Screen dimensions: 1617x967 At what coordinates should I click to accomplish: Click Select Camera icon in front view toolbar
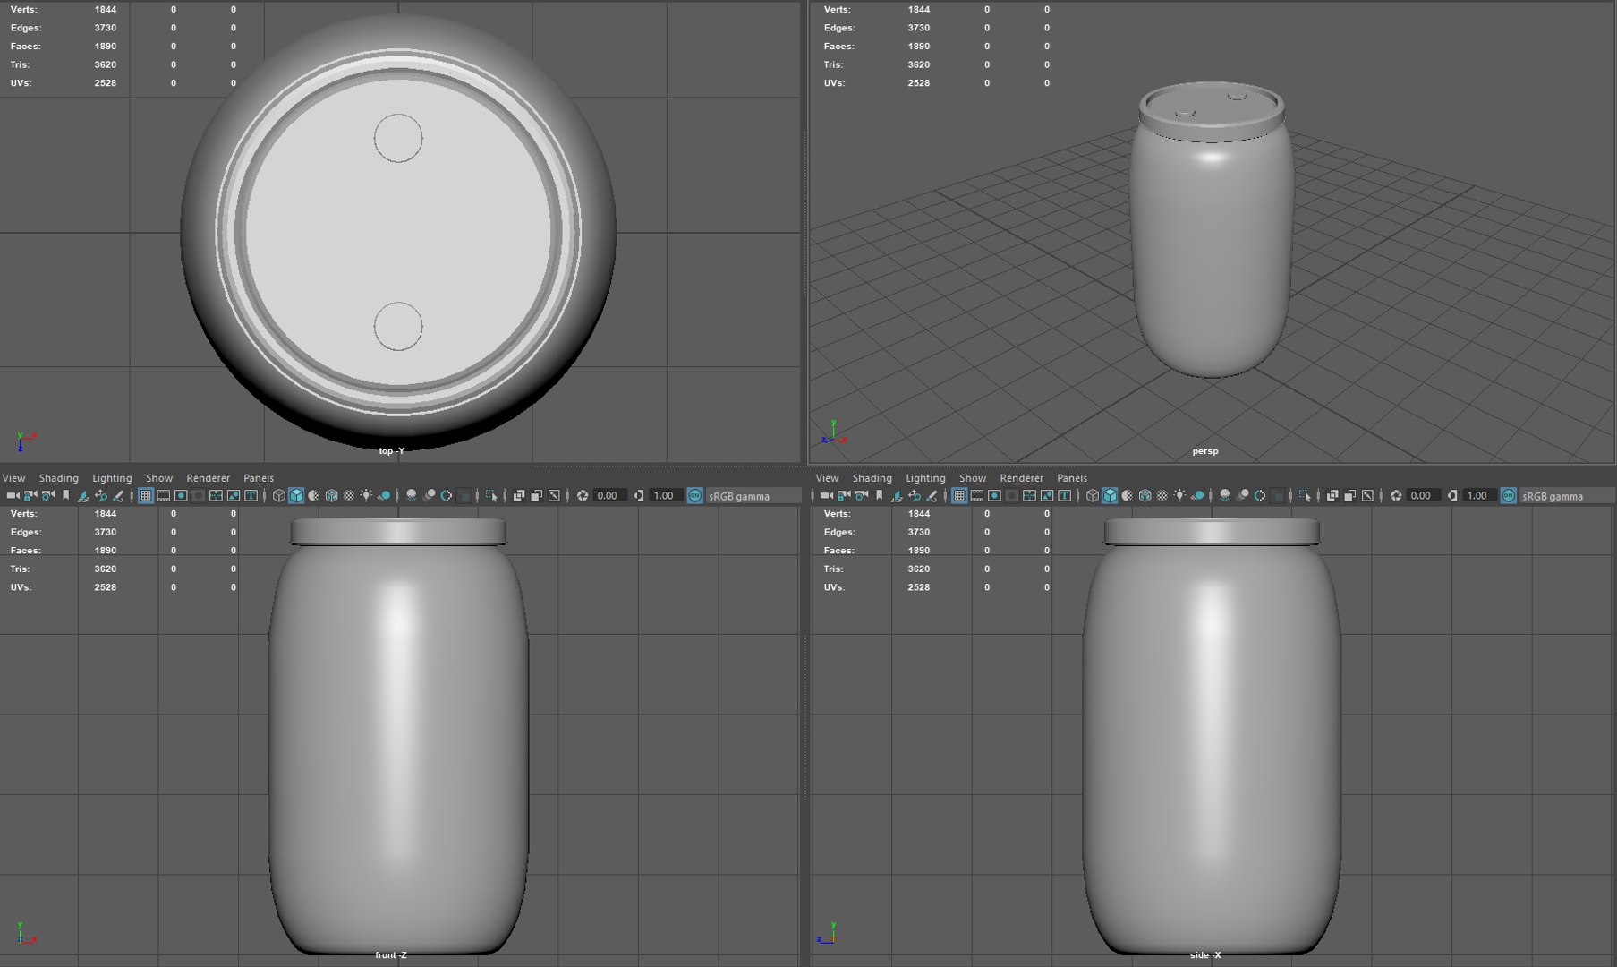[x=13, y=495]
